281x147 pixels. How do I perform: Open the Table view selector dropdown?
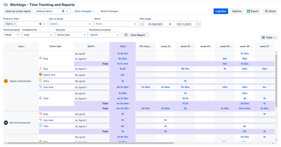point(269,37)
